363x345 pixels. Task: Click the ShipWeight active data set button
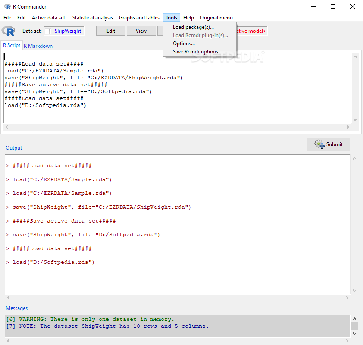click(x=64, y=31)
